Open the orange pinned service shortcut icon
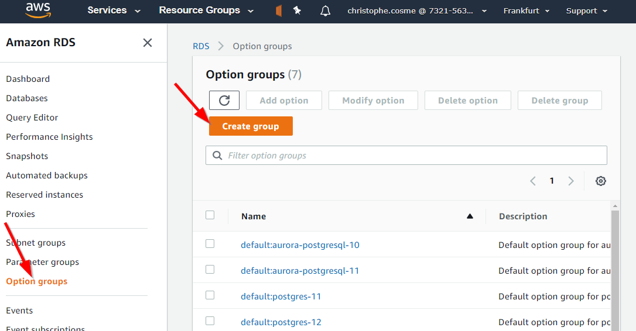 coord(279,11)
